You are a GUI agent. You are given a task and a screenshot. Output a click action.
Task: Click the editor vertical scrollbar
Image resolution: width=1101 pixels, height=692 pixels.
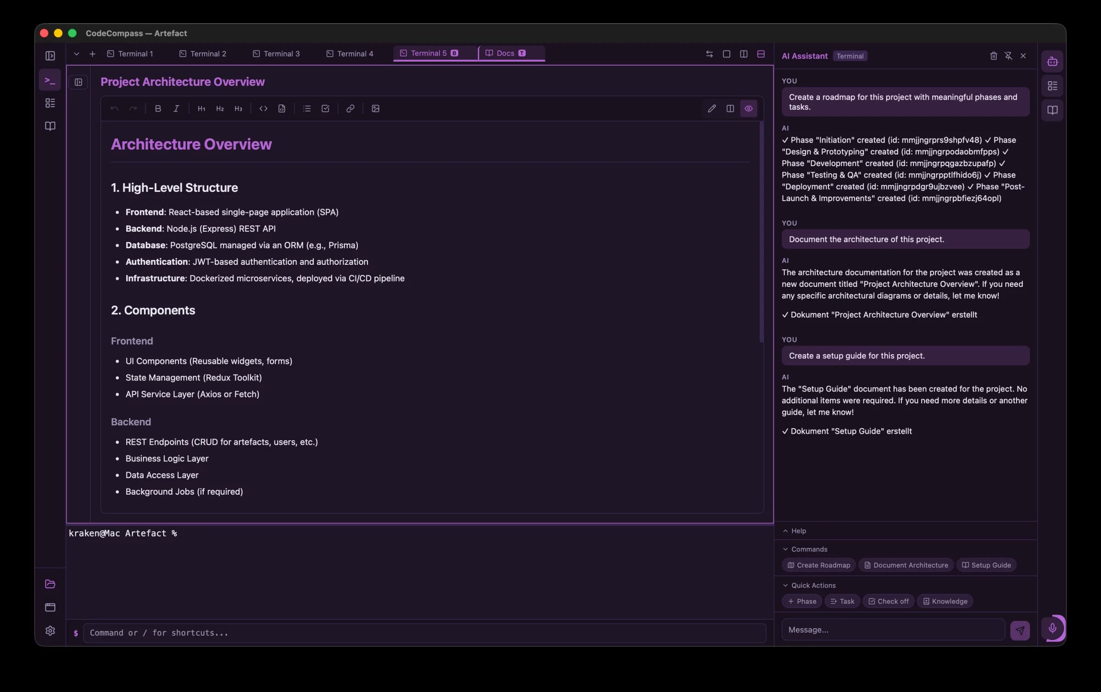pyautogui.click(x=761, y=232)
